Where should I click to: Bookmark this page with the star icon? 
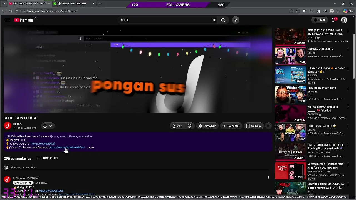click(297, 11)
